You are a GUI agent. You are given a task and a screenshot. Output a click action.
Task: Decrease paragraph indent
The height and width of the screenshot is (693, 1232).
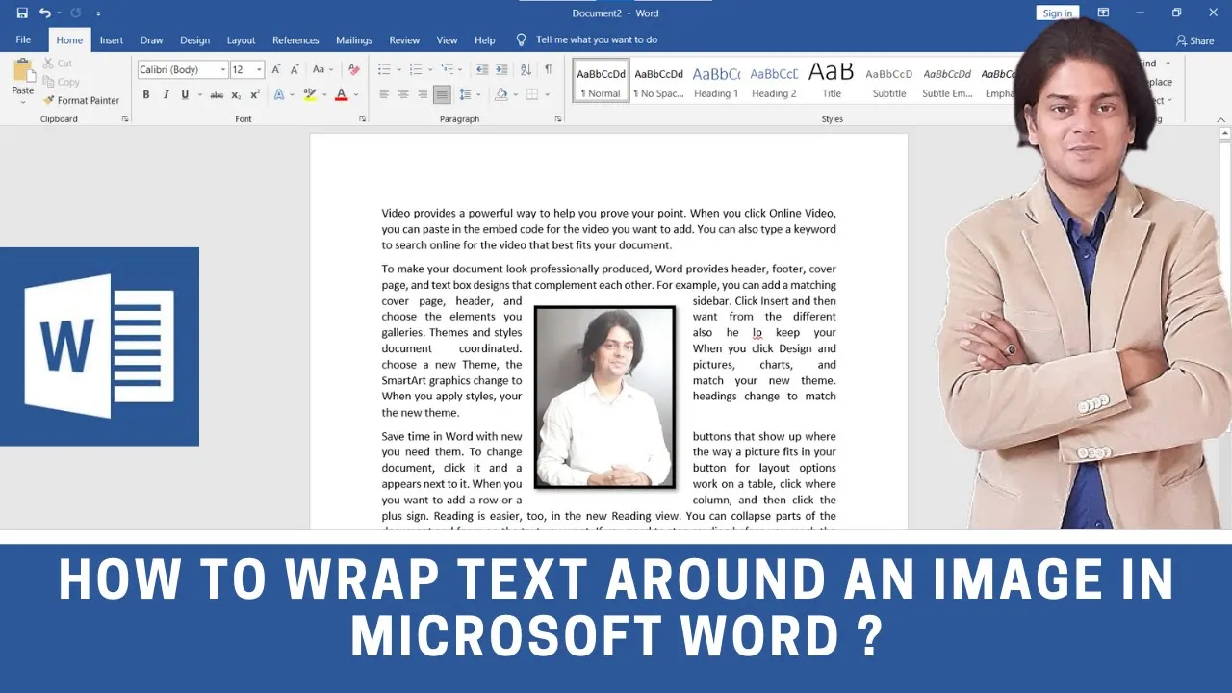pos(482,69)
